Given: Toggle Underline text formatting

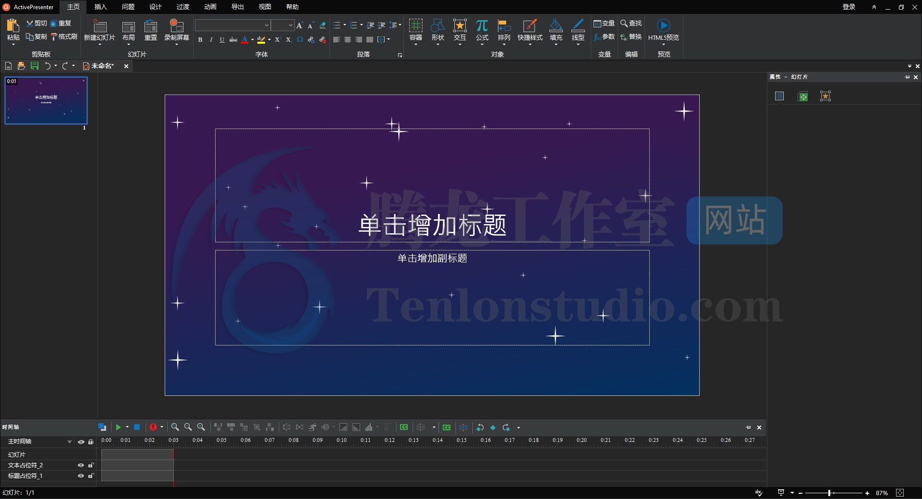Looking at the screenshot, I should [222, 40].
